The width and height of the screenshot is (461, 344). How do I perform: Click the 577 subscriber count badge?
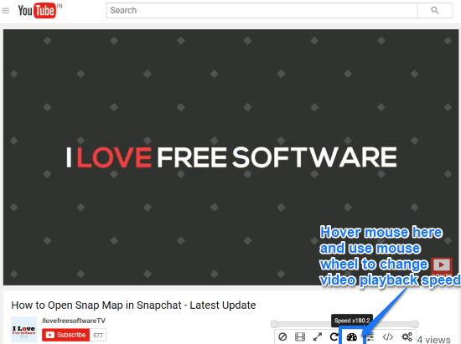coord(98,335)
